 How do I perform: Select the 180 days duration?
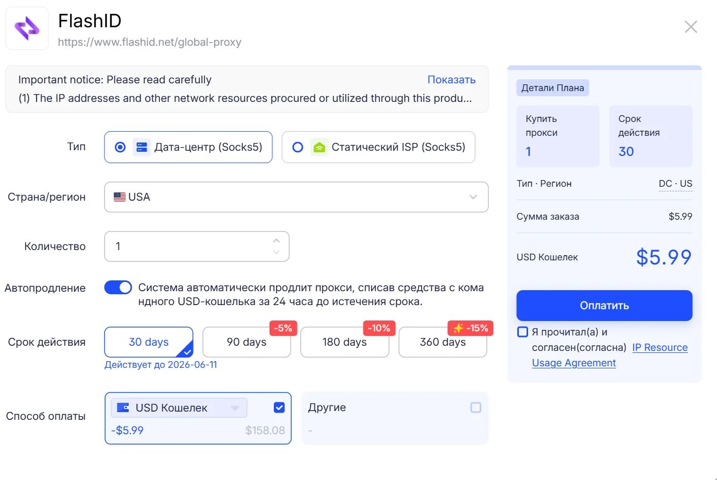(x=344, y=342)
